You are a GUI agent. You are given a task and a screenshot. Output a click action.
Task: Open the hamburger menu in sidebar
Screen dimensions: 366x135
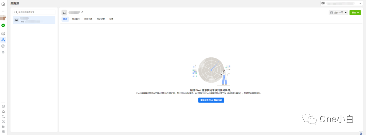click(x=3, y=10)
